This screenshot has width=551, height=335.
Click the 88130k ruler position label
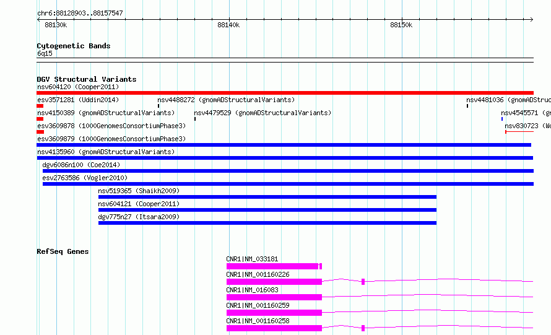click(56, 25)
